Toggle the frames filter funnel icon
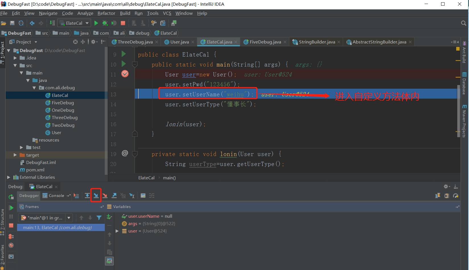Image resolution: width=469 pixels, height=270 pixels. point(99,218)
